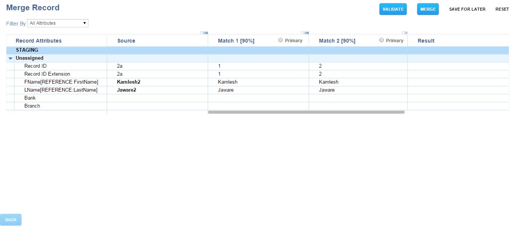This screenshot has width=516, height=227.
Task: Click Match 1 first name Kamlesh
Action: point(228,82)
